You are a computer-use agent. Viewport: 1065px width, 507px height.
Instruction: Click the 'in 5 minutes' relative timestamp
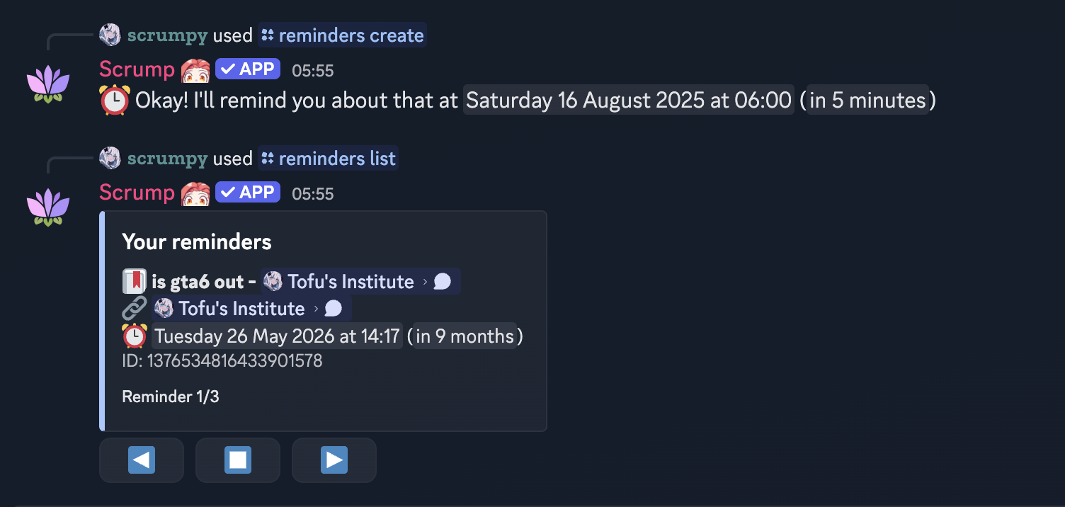(x=867, y=101)
